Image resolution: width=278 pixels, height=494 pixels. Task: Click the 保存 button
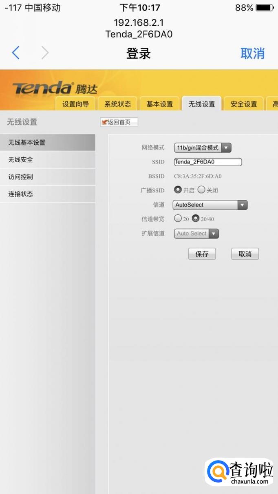coord(202,254)
